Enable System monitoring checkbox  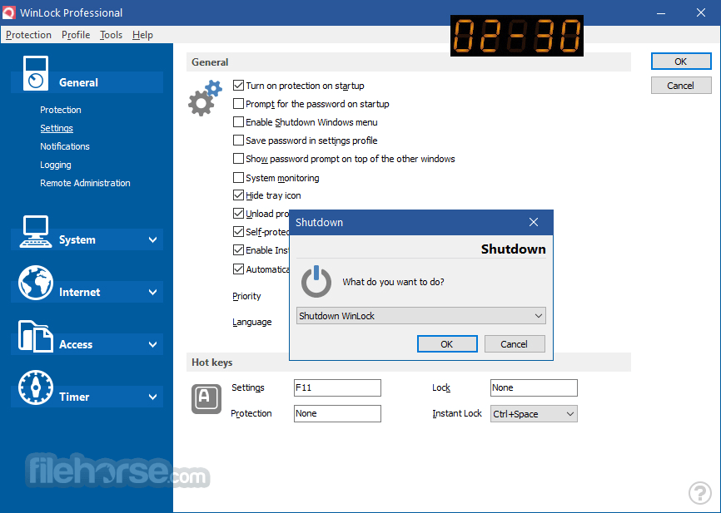pyautogui.click(x=238, y=177)
